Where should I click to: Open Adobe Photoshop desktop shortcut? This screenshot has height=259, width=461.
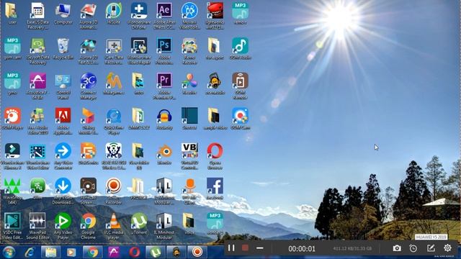tap(164, 51)
